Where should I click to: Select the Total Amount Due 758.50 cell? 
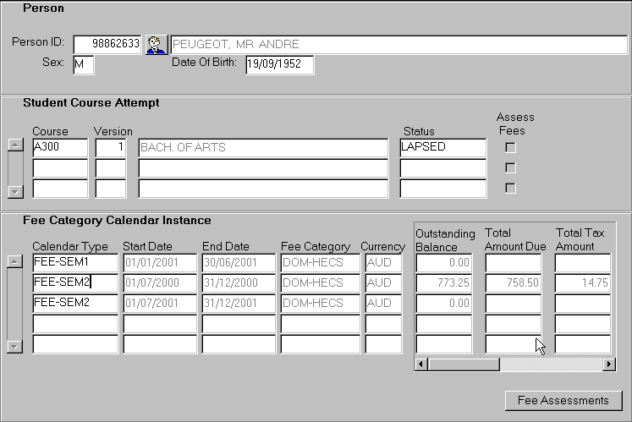click(x=513, y=282)
